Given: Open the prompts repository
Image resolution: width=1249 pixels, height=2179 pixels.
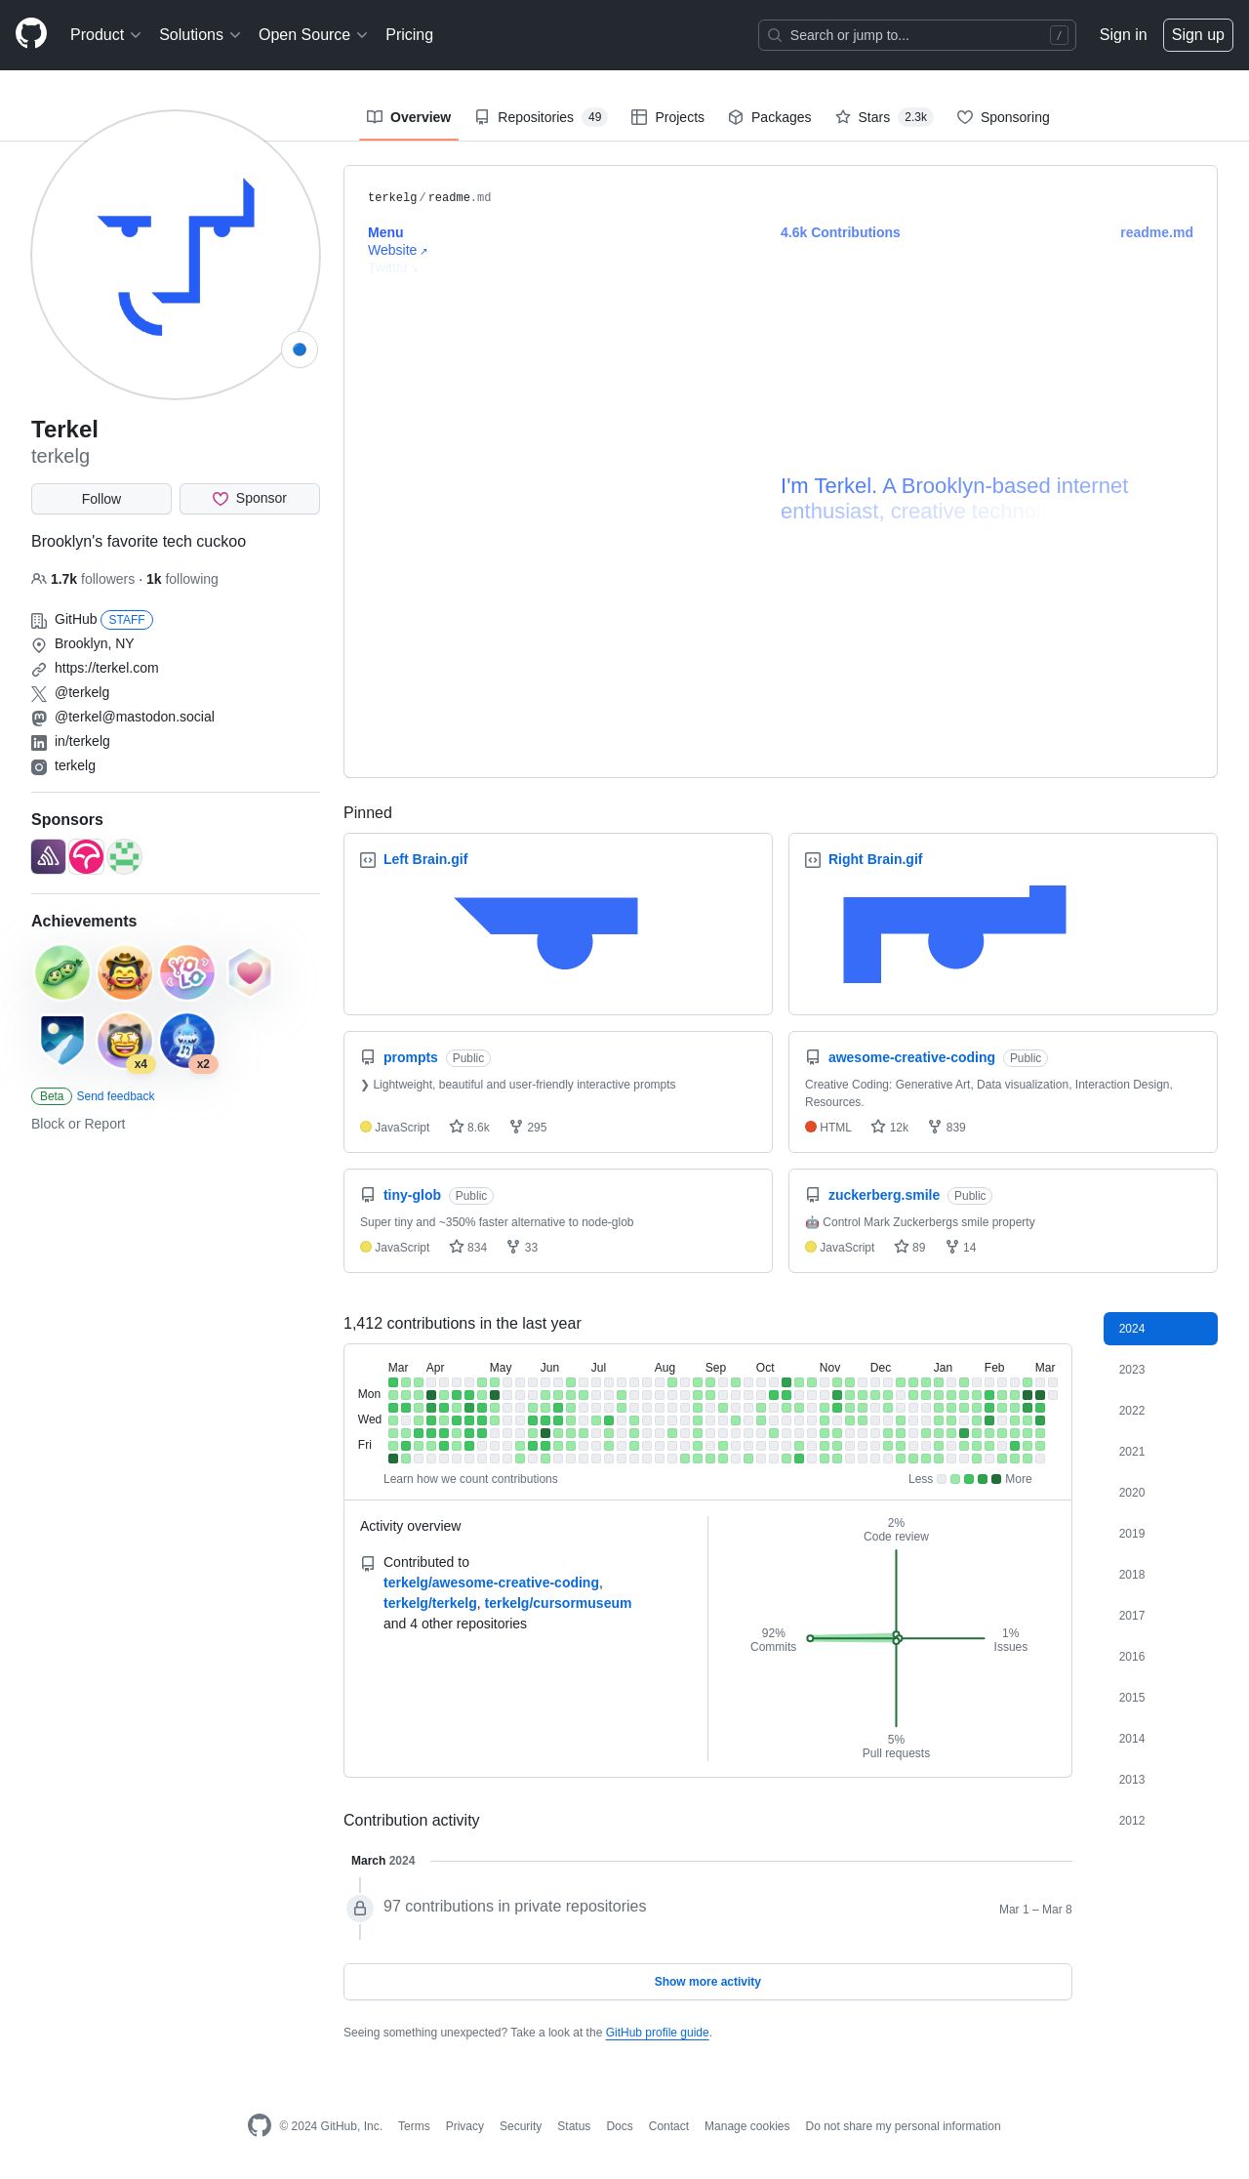Looking at the screenshot, I should coord(411,1057).
